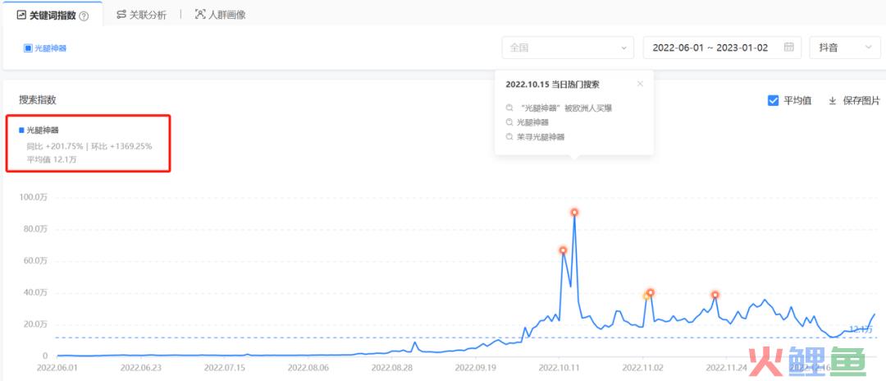
Task: Toggle 光腿神器 blue legend color square
Action: (22, 130)
